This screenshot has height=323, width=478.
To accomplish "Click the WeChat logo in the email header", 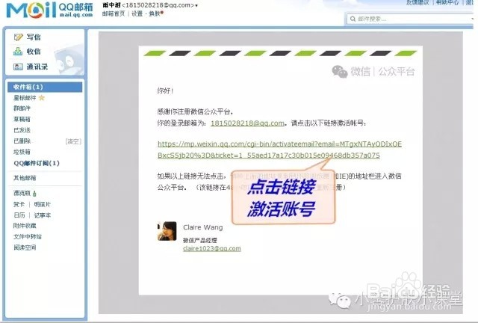I will [x=340, y=72].
